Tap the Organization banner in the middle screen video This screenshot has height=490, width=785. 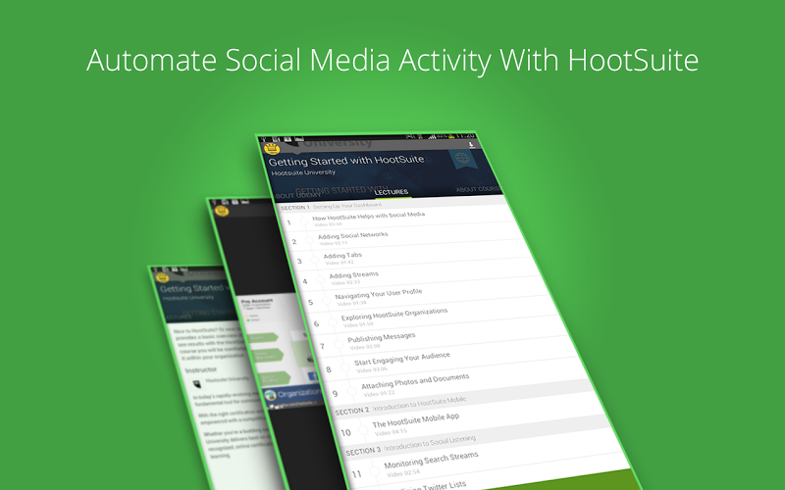point(292,395)
